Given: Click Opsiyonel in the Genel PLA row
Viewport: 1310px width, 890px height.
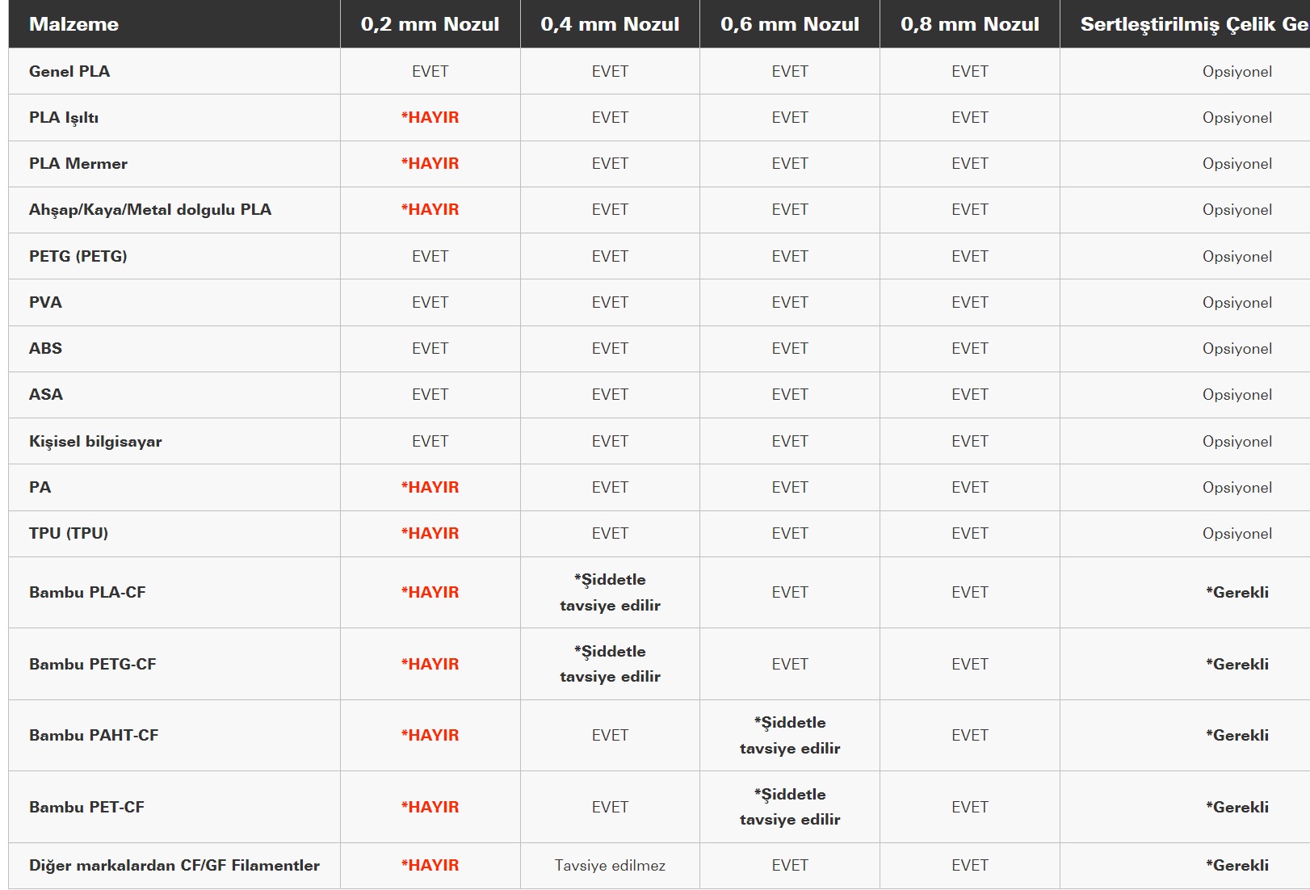Looking at the screenshot, I should coord(1237,71).
